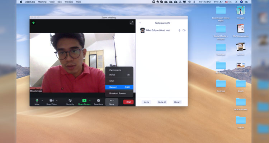Image resolution: width=269 pixels, height=143 pixels.
Task: Open the To Edit folder
Action: (x=241, y=120)
